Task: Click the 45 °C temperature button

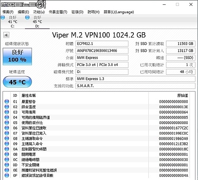Action: (17, 82)
